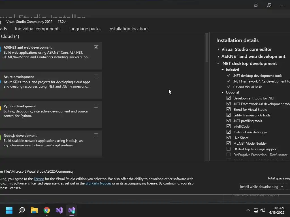Uncheck ML.NET Model Builder

[x=229, y=143]
